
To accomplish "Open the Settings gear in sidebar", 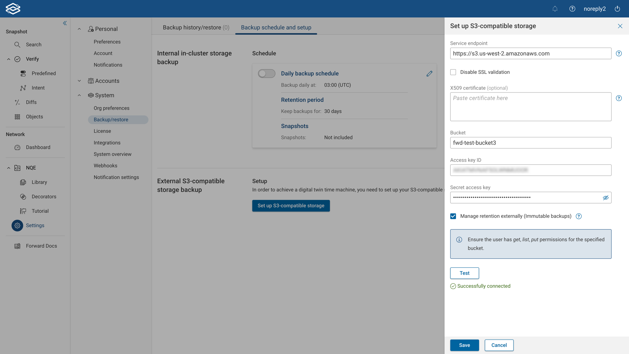I will [17, 226].
